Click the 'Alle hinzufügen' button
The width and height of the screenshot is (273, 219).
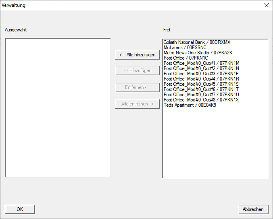[x=137, y=55]
